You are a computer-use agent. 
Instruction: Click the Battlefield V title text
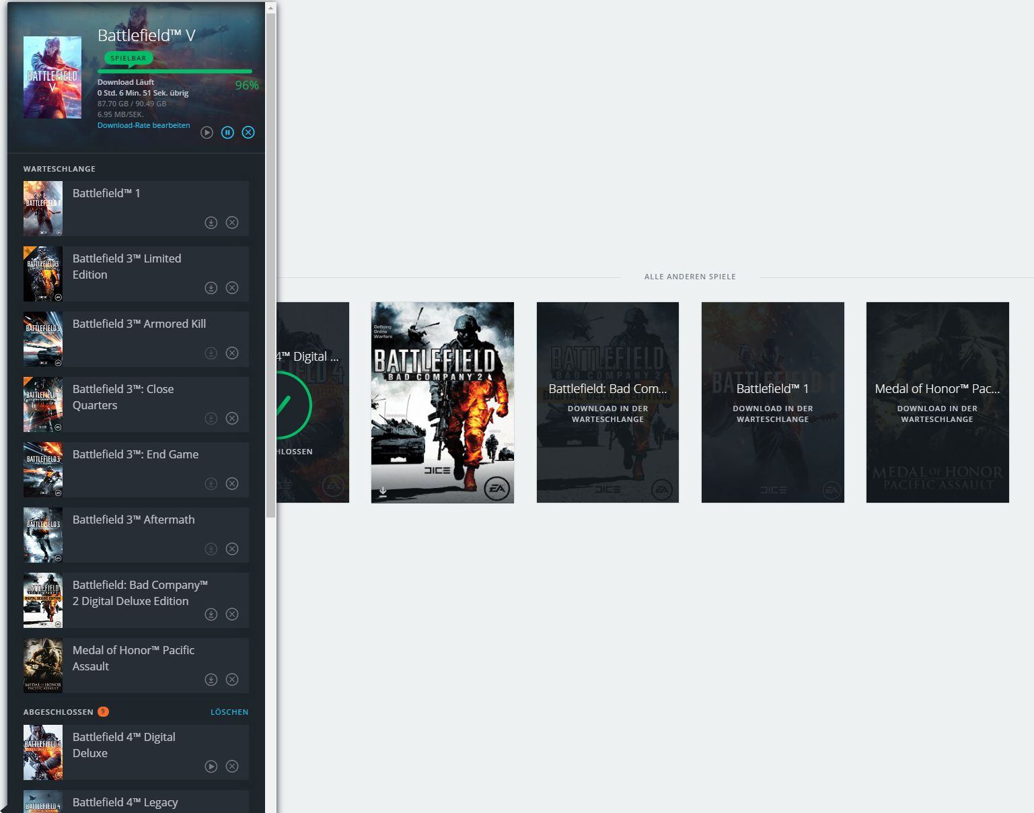coord(147,36)
